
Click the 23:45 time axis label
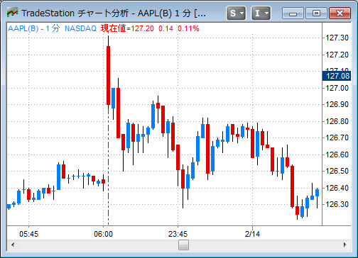[178, 235]
